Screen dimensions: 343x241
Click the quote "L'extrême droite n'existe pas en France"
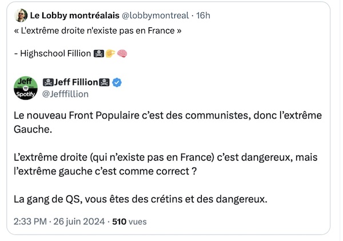(97, 30)
